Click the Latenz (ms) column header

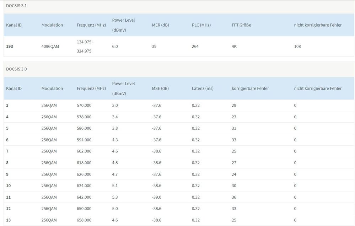coord(203,88)
